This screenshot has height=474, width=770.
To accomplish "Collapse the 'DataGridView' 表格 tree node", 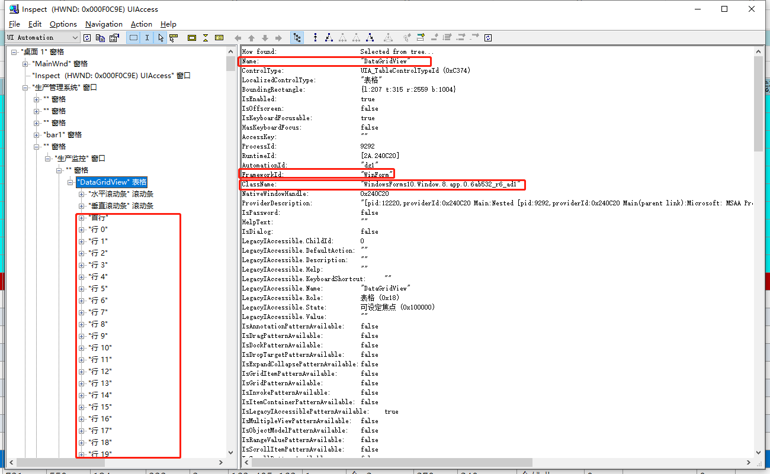I will [70, 182].
